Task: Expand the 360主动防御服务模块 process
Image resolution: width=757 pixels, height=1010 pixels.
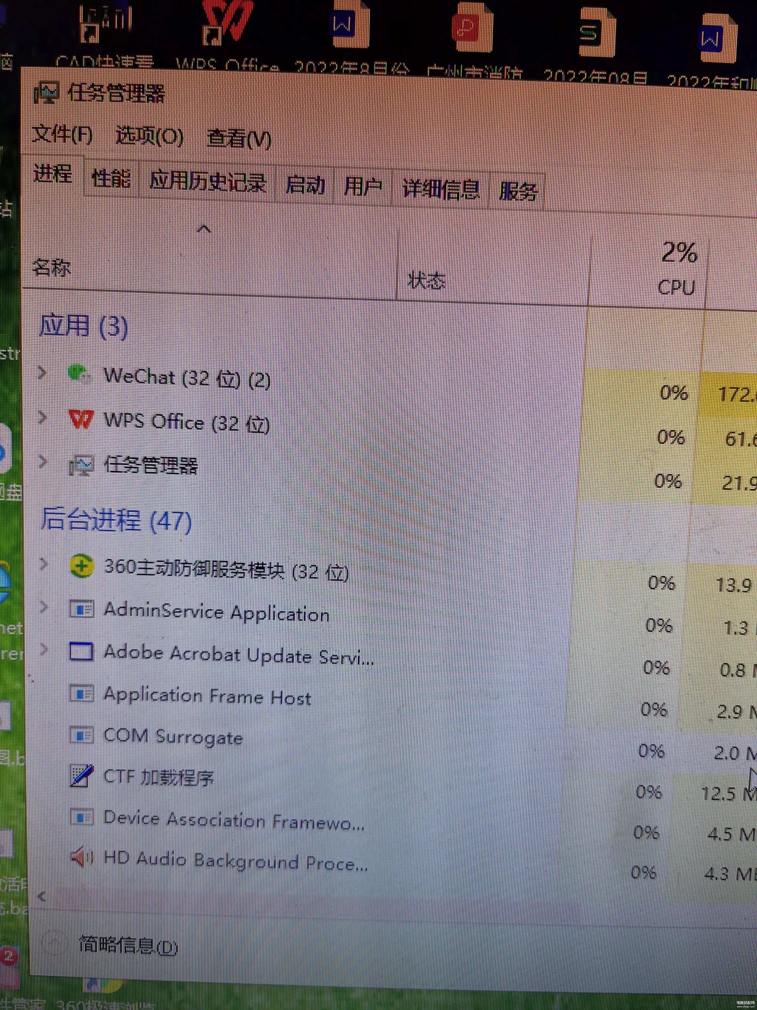Action: click(x=43, y=565)
